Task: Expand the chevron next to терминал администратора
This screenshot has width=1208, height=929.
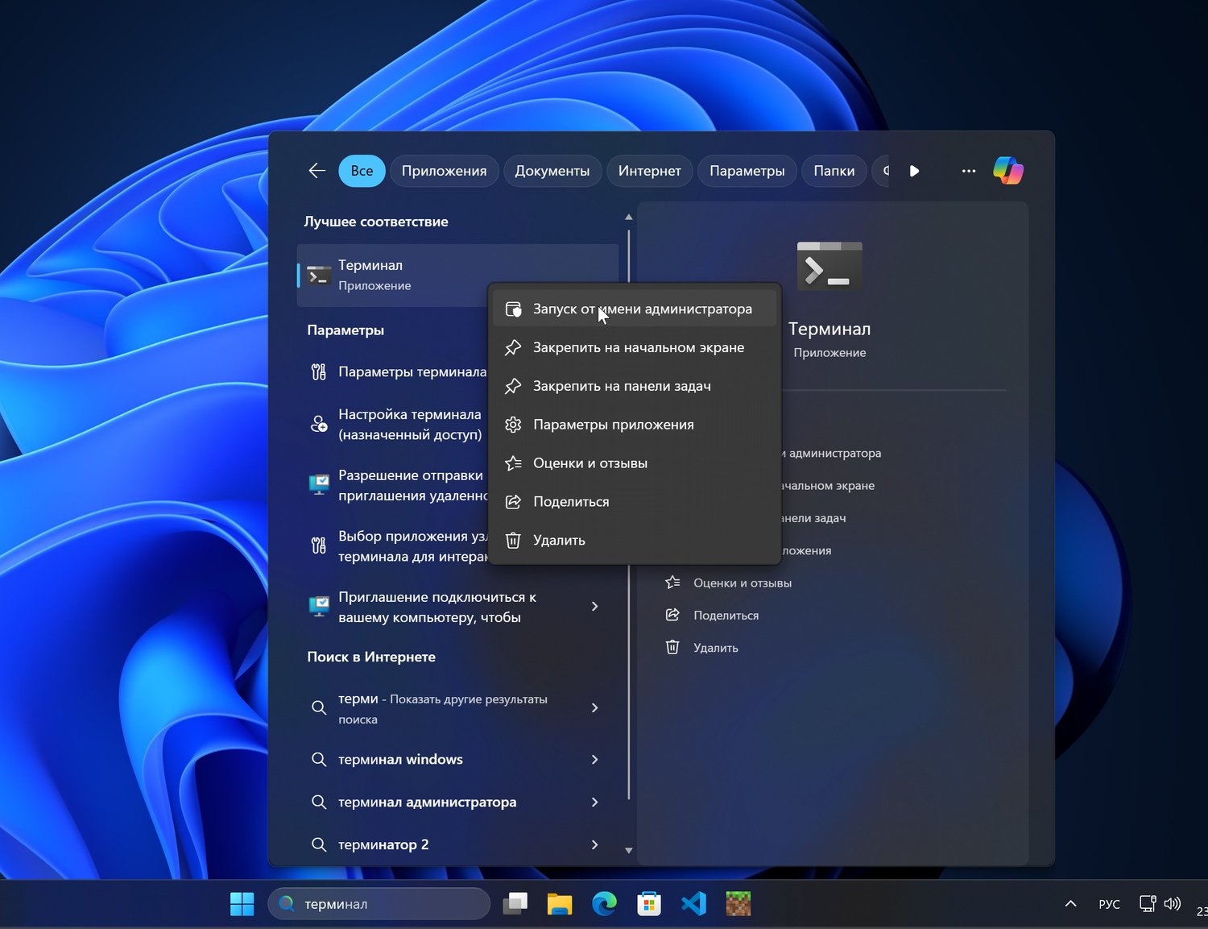Action: tap(595, 803)
